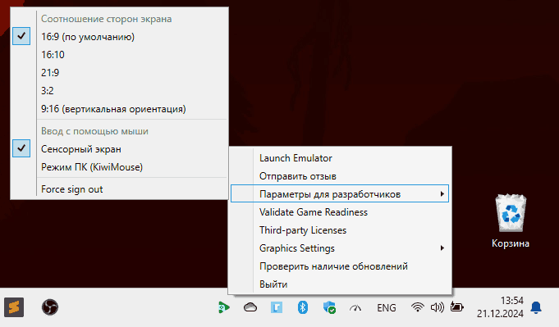Click the Google Play Games tray icon
Image resolution: width=559 pixels, height=327 pixels.
click(x=224, y=307)
